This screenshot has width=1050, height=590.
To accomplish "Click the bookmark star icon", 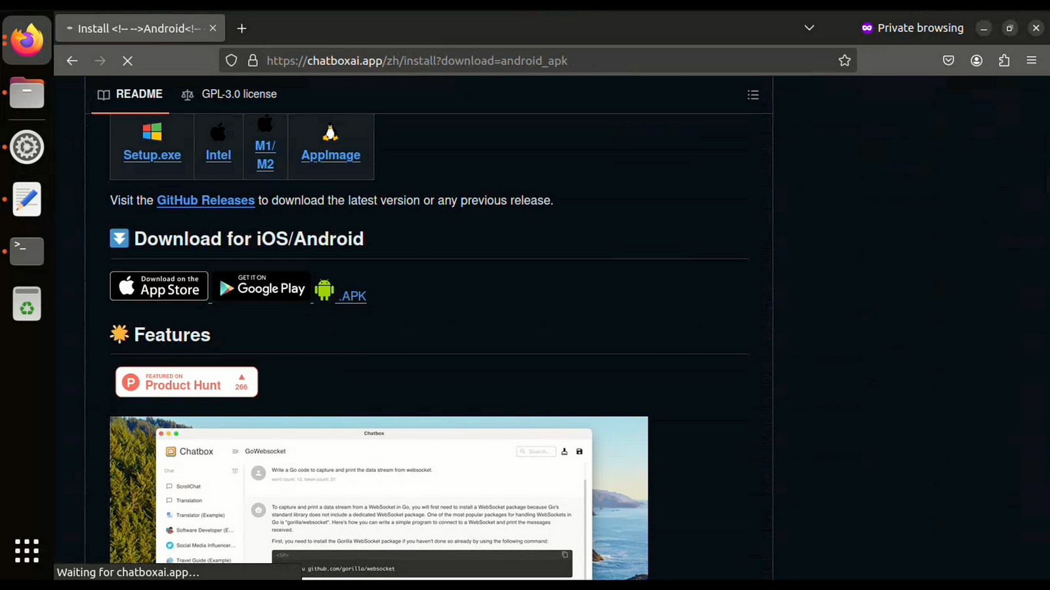I will pos(844,60).
